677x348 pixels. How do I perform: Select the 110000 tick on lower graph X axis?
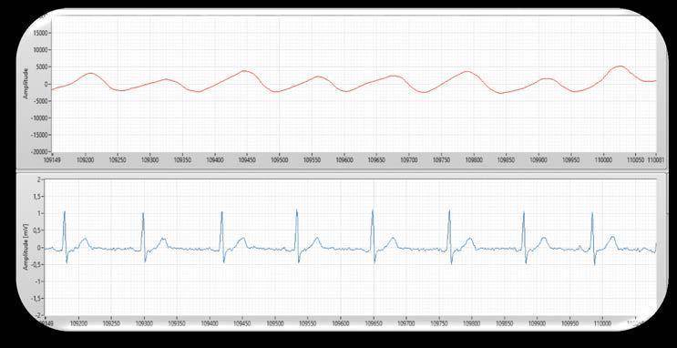[603, 322]
